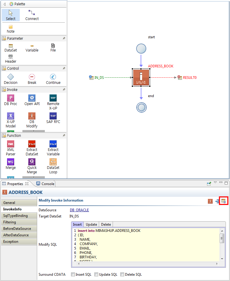
Task: Select the Quick Merge function
Action: [x=32, y=166]
